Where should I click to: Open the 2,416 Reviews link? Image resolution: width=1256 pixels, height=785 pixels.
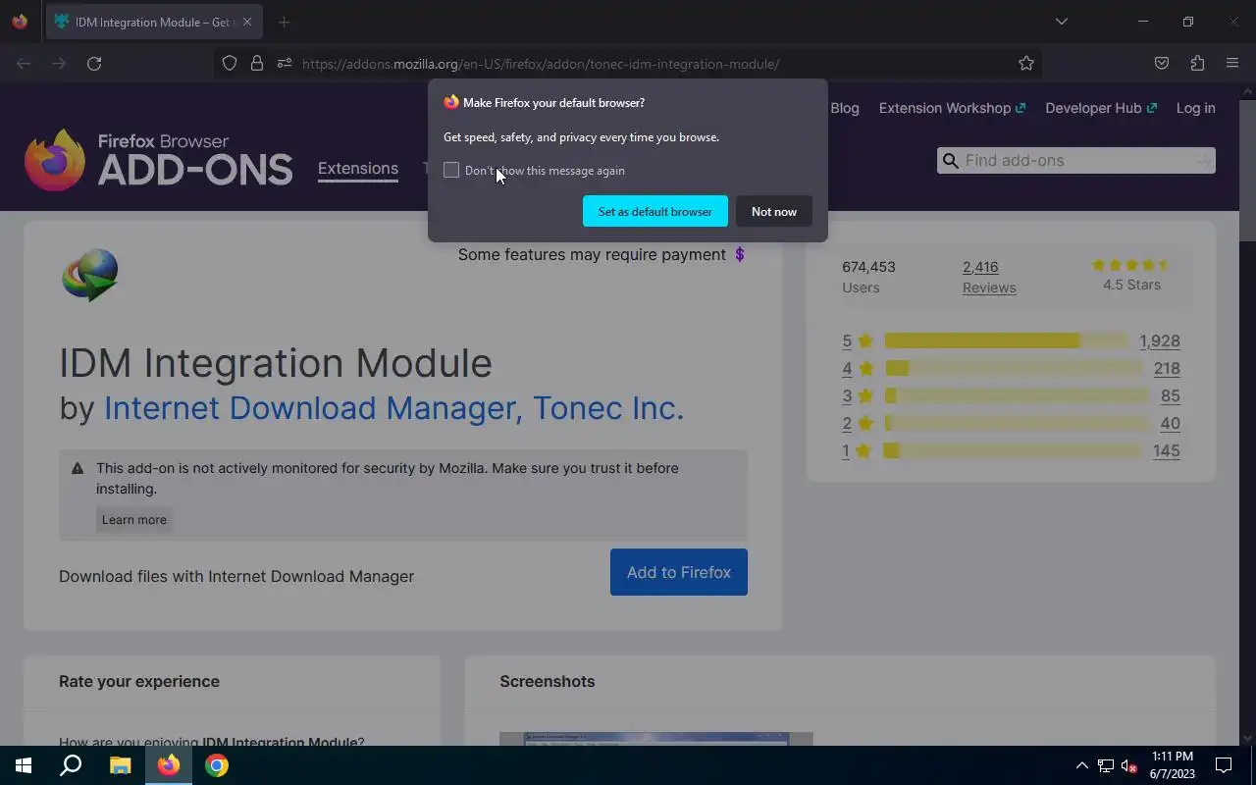tap(989, 277)
